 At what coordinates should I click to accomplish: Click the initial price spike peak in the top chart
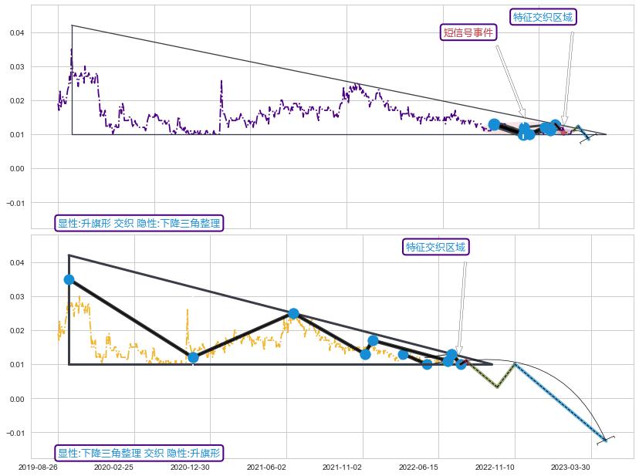tap(71, 49)
